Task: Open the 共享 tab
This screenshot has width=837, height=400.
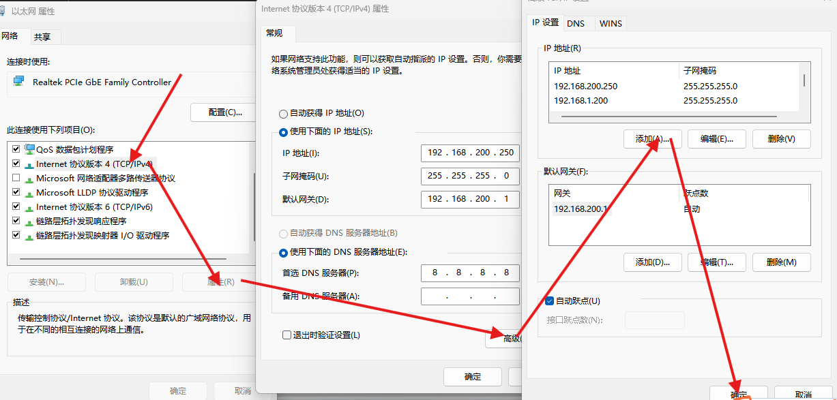Action: point(44,35)
